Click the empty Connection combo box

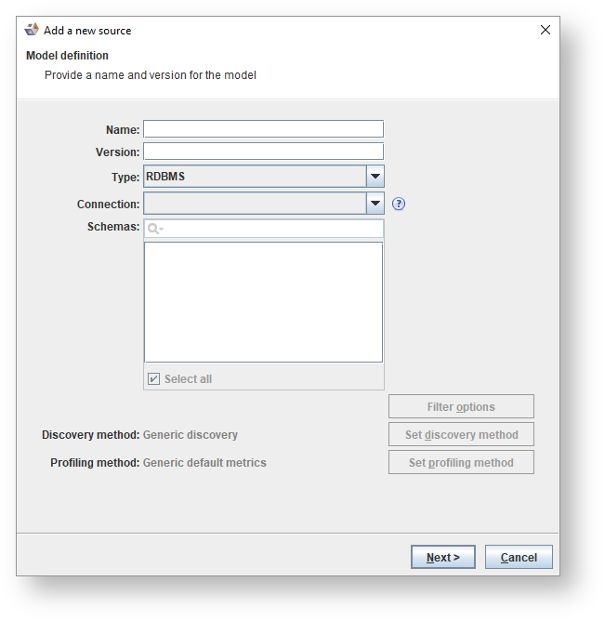tap(254, 204)
